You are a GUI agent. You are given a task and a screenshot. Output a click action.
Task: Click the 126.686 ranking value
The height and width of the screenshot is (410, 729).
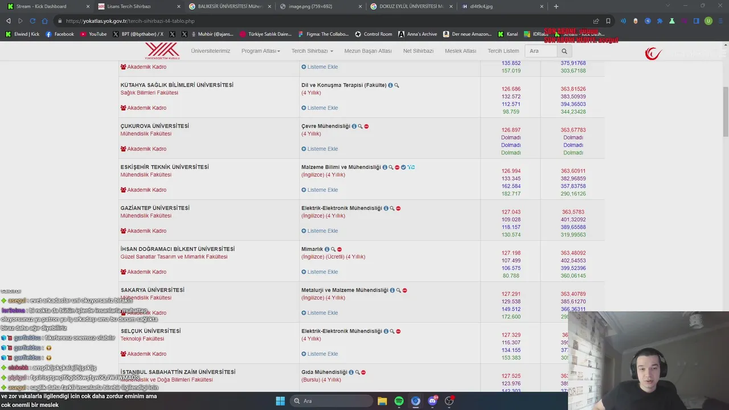(x=511, y=89)
